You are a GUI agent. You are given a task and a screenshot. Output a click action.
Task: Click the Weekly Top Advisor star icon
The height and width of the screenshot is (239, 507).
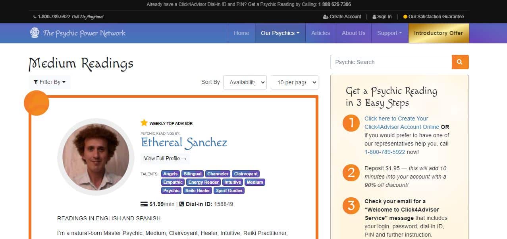point(144,123)
